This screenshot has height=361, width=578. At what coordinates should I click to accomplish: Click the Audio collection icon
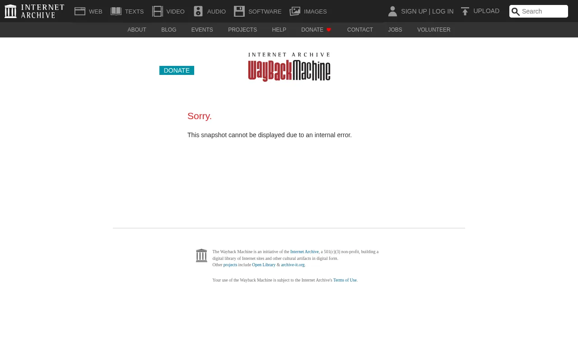coord(198,11)
